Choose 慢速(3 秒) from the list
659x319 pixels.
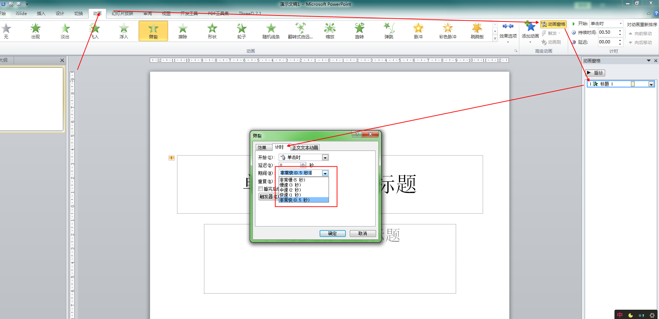304,185
